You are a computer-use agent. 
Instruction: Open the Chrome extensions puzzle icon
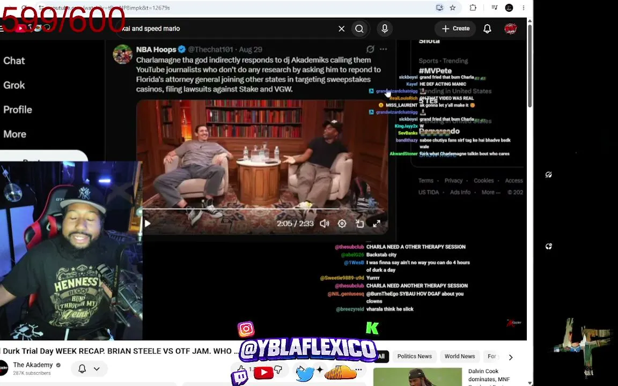[x=473, y=8]
